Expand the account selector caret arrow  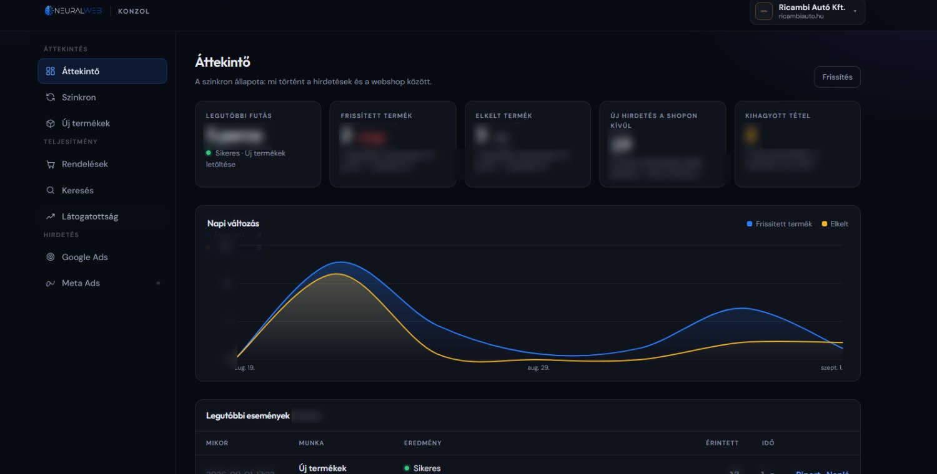pos(855,12)
